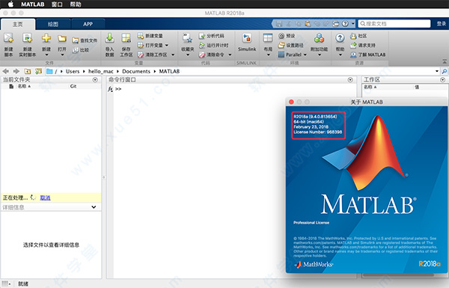Click the quick access Undo icon
This screenshot has width=449, height=288.
click(x=317, y=24)
